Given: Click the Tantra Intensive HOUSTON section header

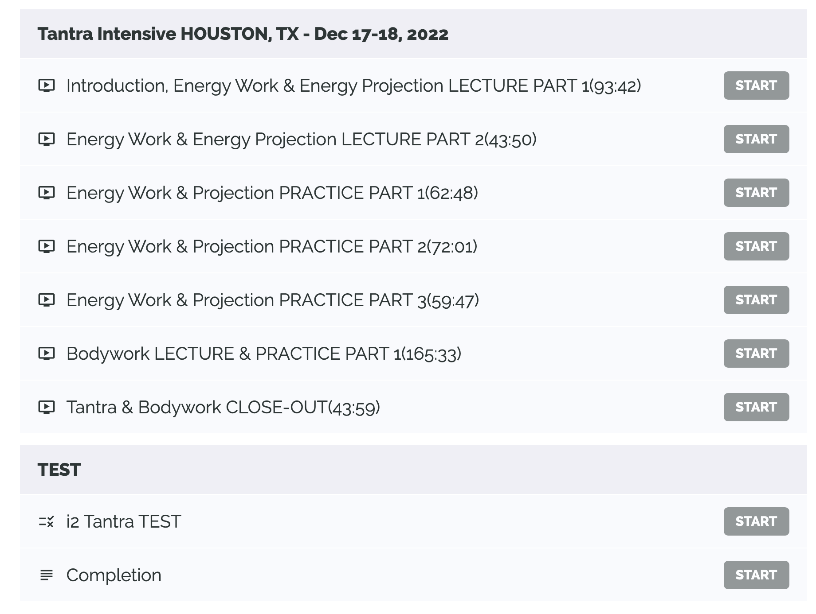Looking at the screenshot, I should pyautogui.click(x=243, y=34).
